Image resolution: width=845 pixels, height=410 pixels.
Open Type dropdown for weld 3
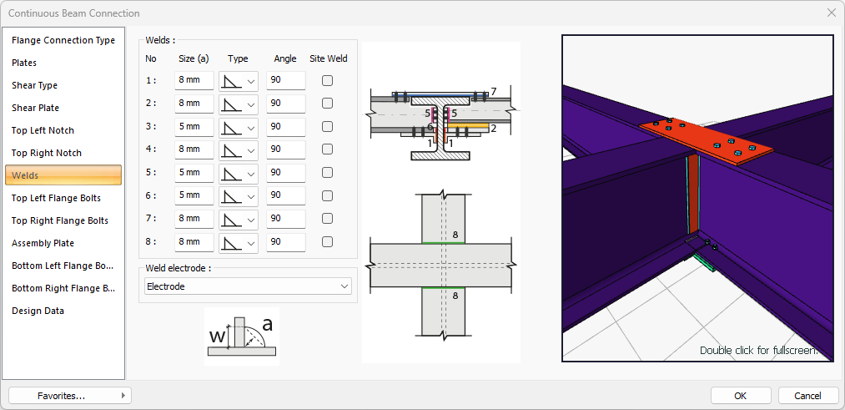[251, 127]
